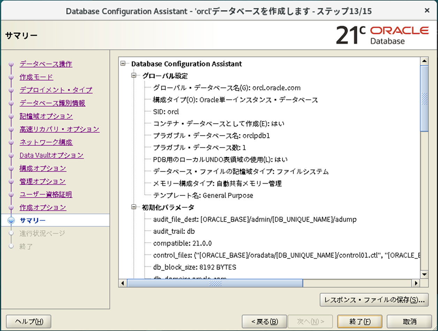This screenshot has width=438, height=331.
Task: Click the 取消 cancel button
Action: click(x=409, y=321)
